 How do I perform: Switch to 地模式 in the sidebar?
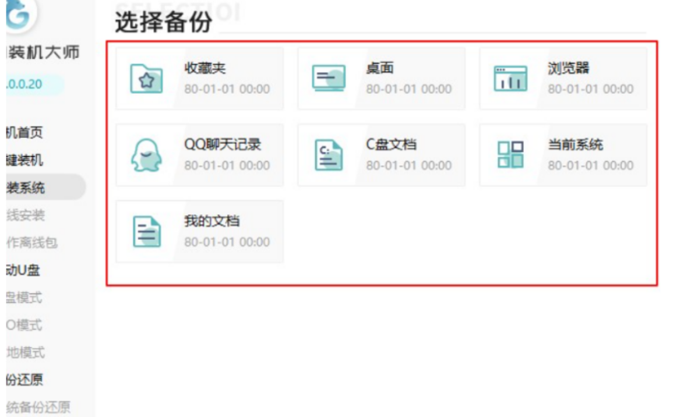coord(26,352)
